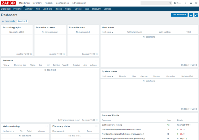Viewport: 199px width, 140px height.
Task: Go to the Services submenu tab
Action: pyautogui.click(x=107, y=9)
